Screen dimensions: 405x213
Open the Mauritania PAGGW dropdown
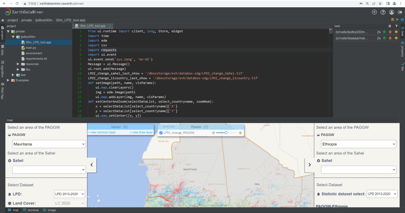pos(49,144)
